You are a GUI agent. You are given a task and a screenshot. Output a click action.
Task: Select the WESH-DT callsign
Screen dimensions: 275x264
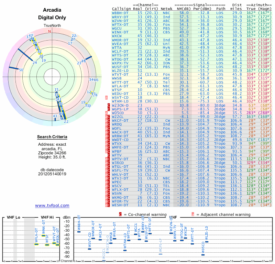tap(120, 205)
